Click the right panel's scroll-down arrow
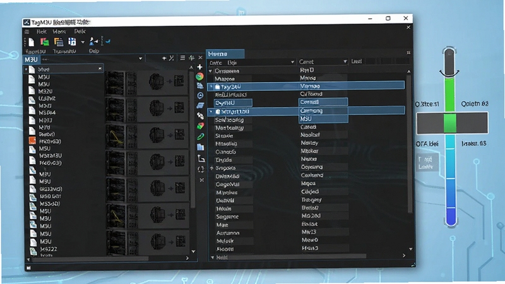 [411, 249]
